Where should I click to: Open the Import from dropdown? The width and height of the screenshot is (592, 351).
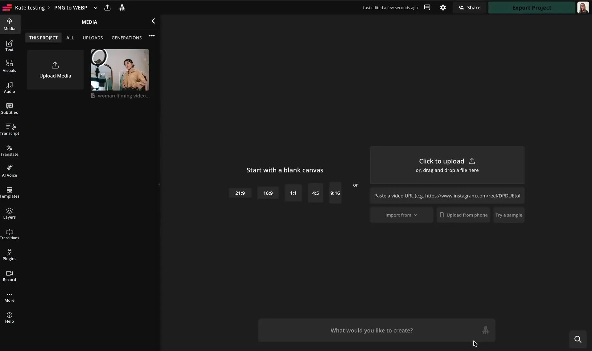coord(401,215)
